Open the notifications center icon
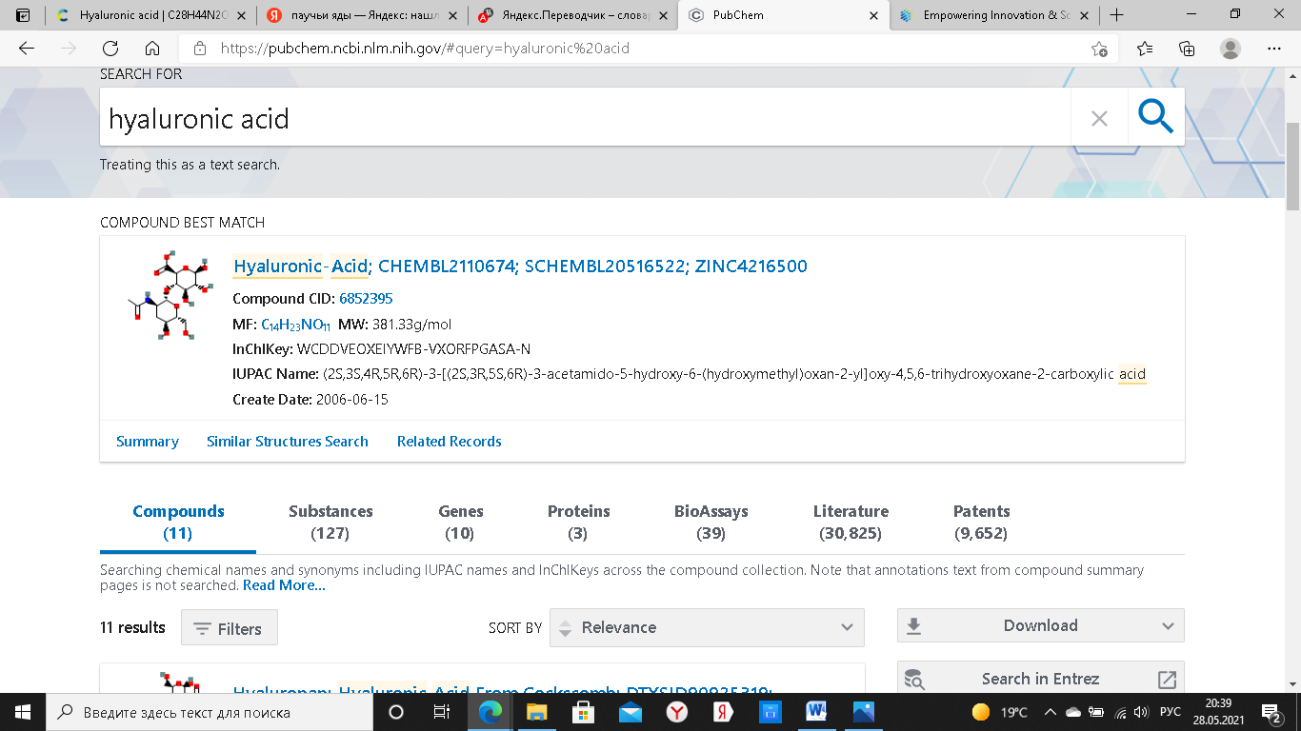Image resolution: width=1301 pixels, height=731 pixels. (1271, 712)
